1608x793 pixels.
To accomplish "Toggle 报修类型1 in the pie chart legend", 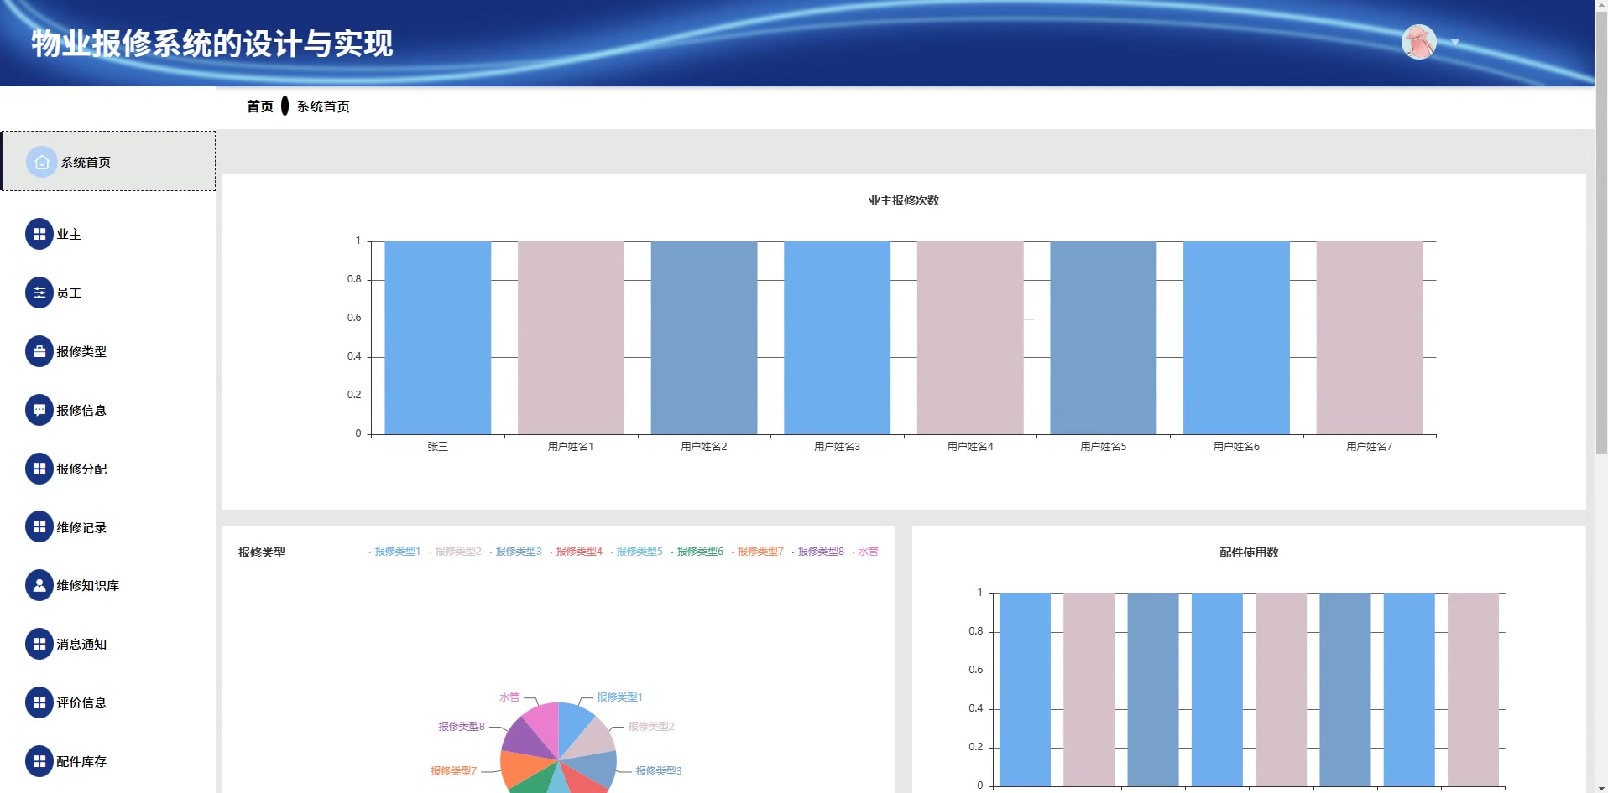I will pyautogui.click(x=395, y=552).
